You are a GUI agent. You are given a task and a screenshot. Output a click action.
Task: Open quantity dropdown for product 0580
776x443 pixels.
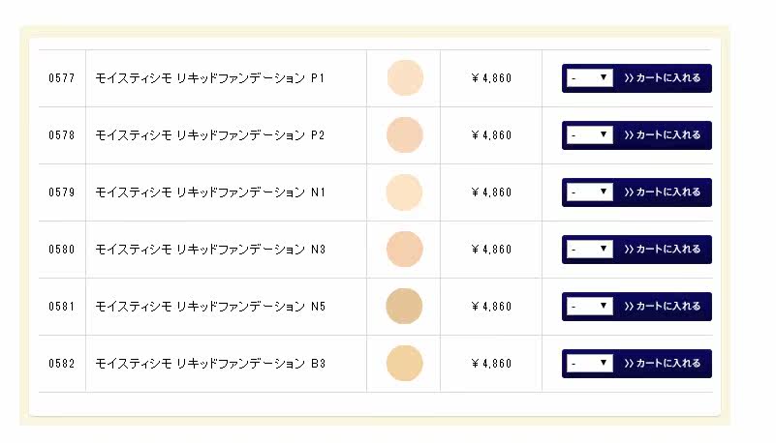590,249
